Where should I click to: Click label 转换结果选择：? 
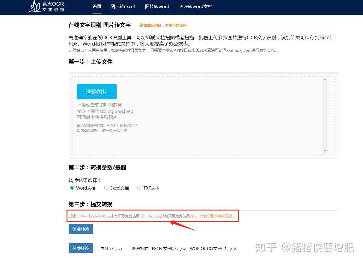pyautogui.click(x=85, y=180)
